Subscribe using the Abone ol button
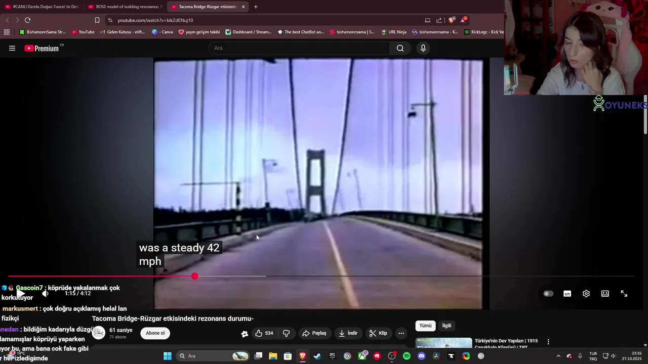Screen dimensions: 648x364 click(155, 333)
